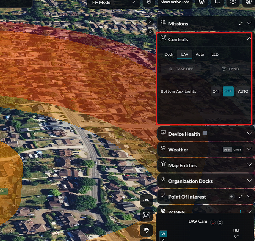Collapse side panel with right-arrow button
Screen dimensions: 255x241
pos(150,21)
